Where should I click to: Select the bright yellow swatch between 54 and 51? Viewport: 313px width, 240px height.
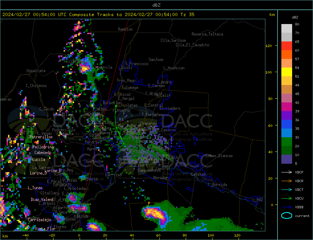pyautogui.click(x=287, y=72)
